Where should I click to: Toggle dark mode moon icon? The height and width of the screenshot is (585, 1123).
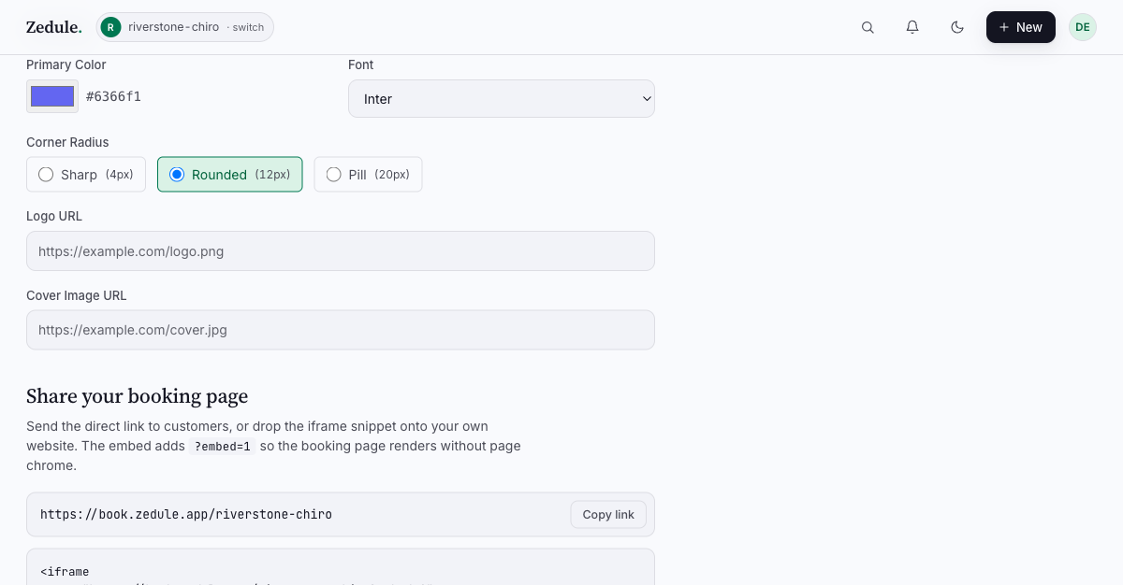(x=957, y=27)
